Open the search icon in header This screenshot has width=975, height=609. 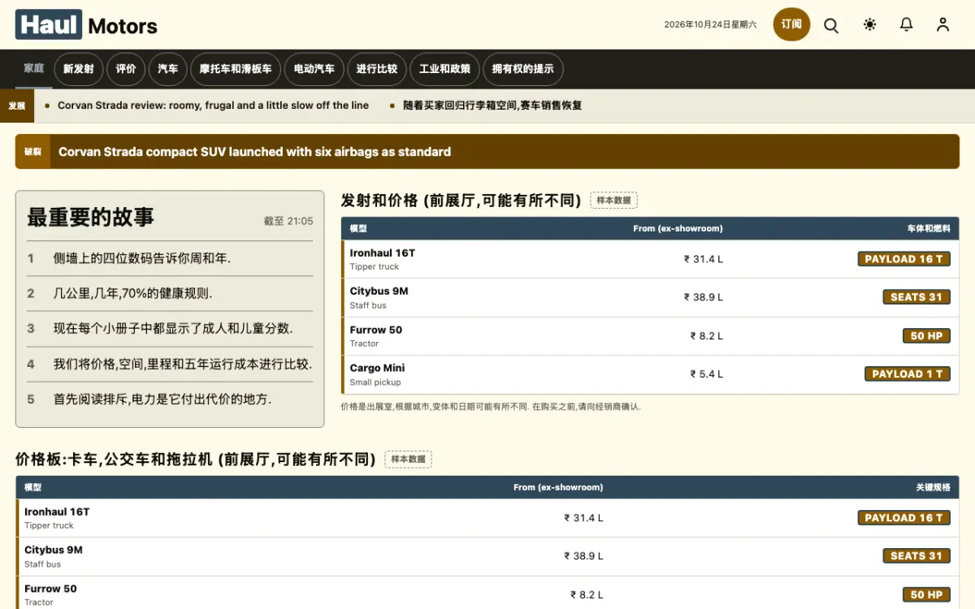[x=831, y=25]
